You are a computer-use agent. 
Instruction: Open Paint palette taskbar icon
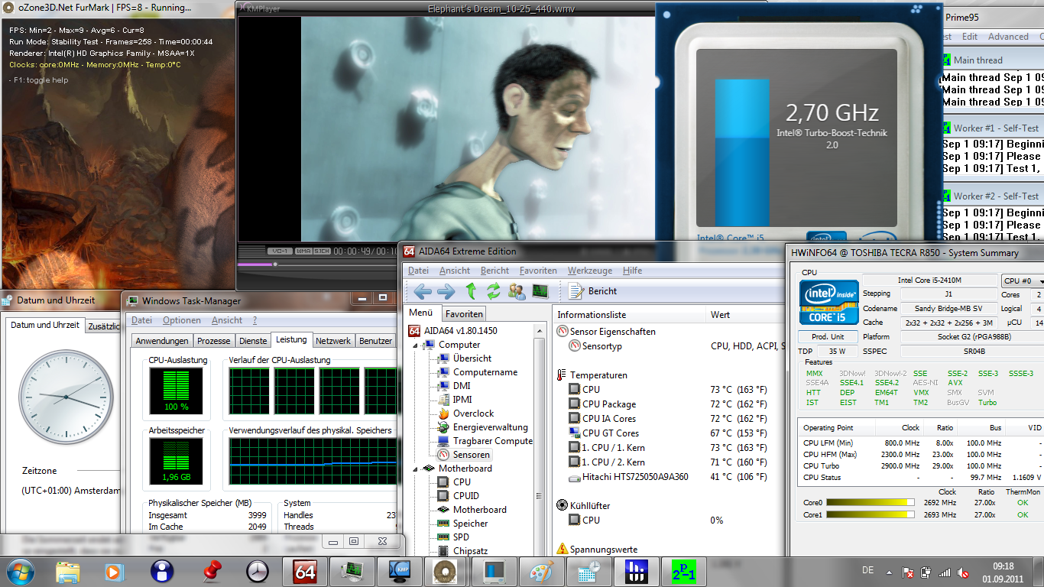pyautogui.click(x=542, y=571)
